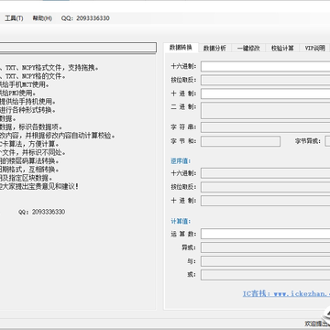Click the line ending 修改内容自动计算校验。
The width and height of the screenshot is (330, 330).
[58, 136]
